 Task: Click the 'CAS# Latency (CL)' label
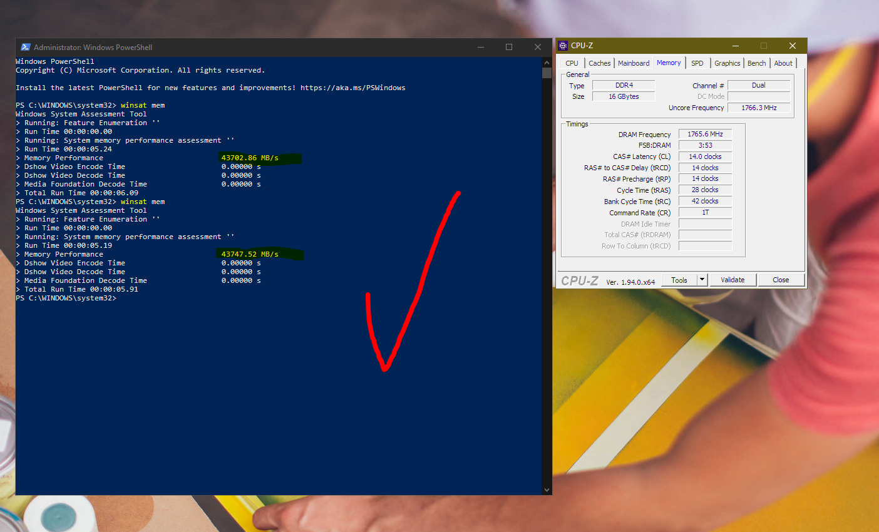(642, 156)
